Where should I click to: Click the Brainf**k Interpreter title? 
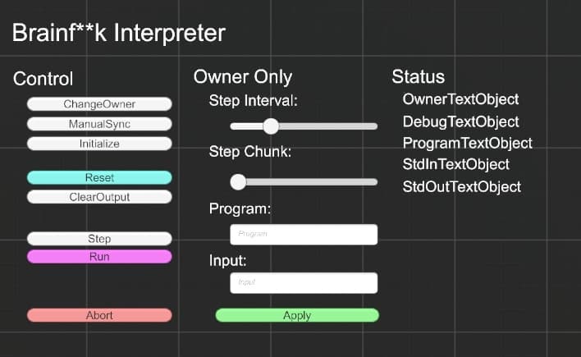click(118, 34)
